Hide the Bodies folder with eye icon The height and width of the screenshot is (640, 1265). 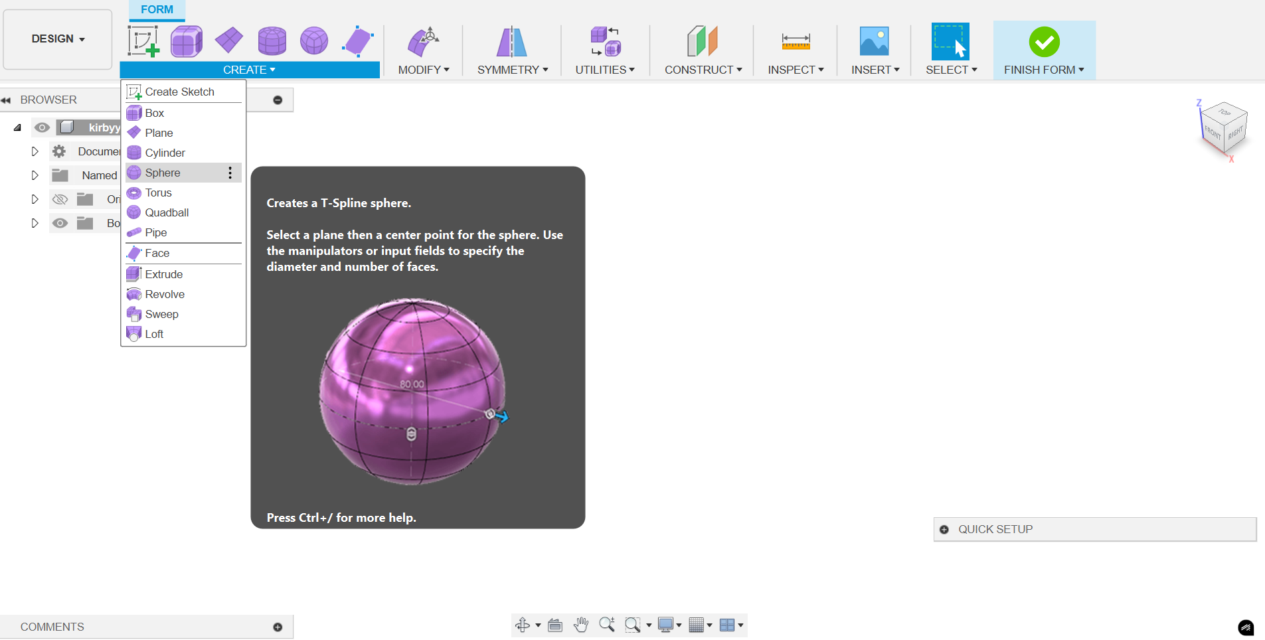60,223
